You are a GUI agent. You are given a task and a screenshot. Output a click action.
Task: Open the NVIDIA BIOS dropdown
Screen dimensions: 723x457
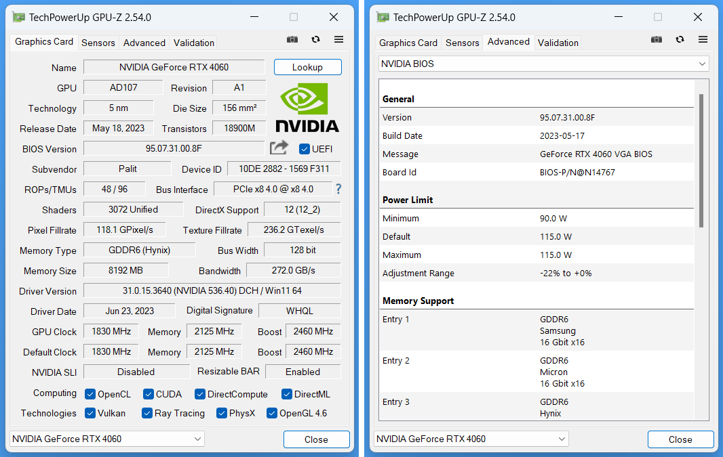tap(544, 64)
